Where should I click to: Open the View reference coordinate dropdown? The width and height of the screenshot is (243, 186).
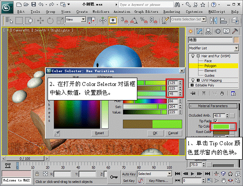tap(75, 20)
